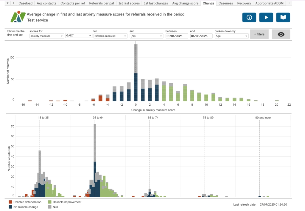Click the info icon button
The image size is (305, 211).
click(249, 18)
